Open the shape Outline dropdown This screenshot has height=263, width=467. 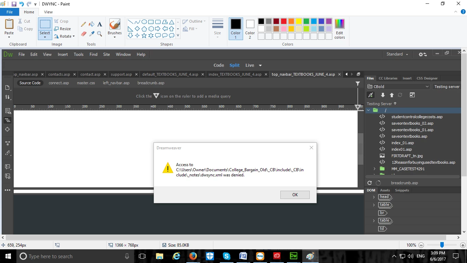194,21
